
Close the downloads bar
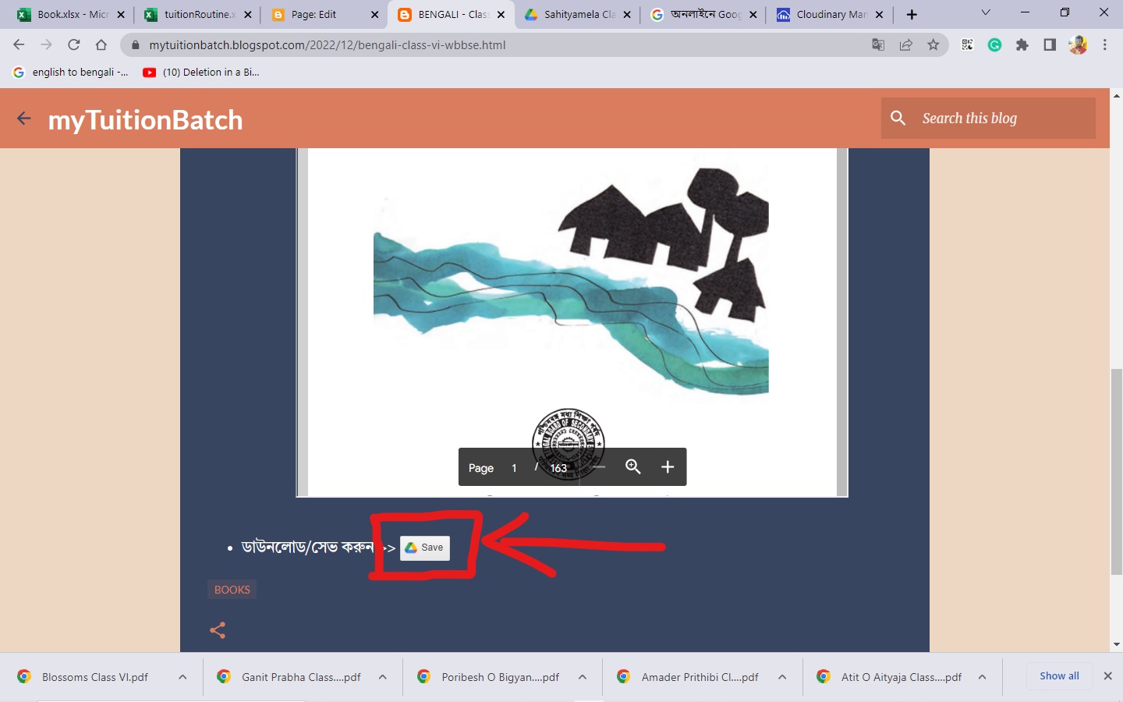tap(1107, 676)
